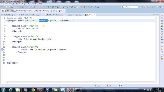Click the Previous Annotation icon
Image resolution: width=164 pixels, height=92 pixels.
[x=145, y=7]
